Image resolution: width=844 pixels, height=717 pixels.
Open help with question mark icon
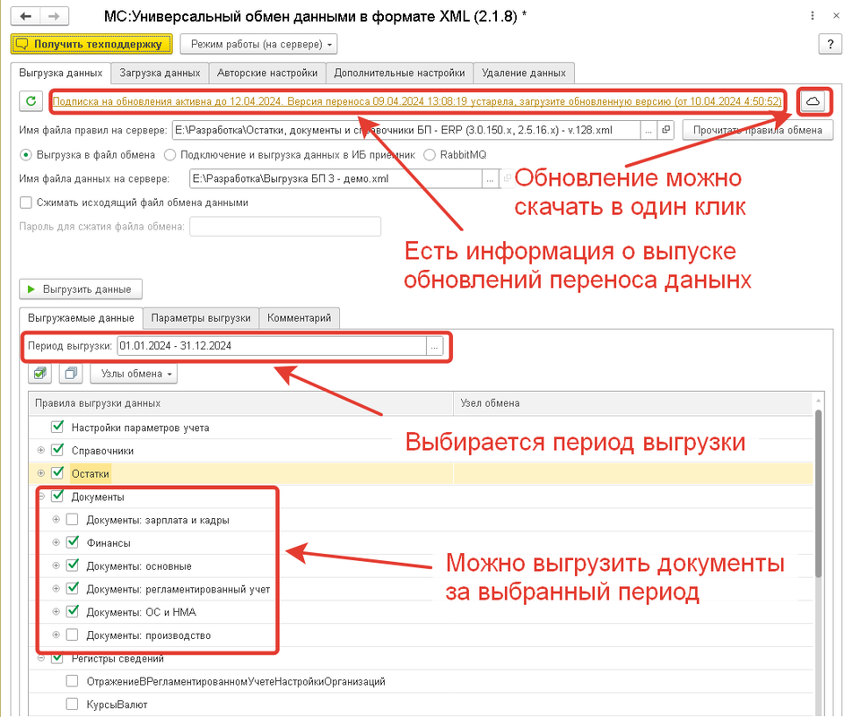click(830, 45)
